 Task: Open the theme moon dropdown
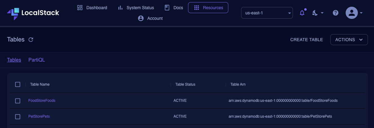click(318, 13)
